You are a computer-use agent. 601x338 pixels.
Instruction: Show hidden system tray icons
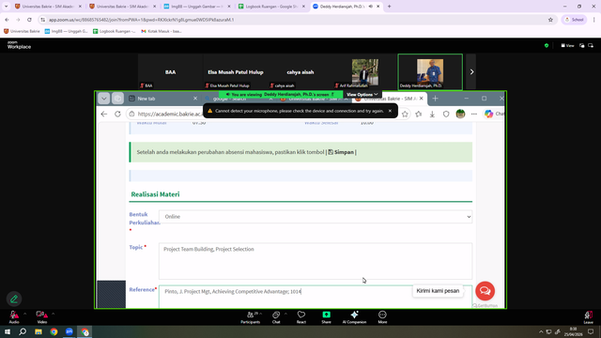pos(541,331)
